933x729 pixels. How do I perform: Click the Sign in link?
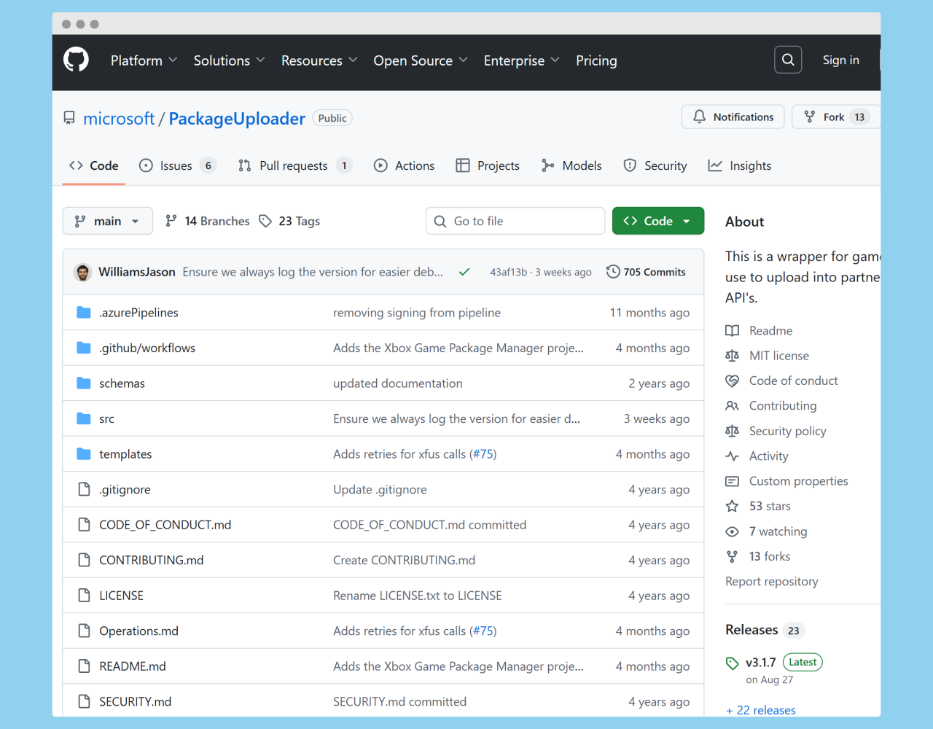[840, 60]
